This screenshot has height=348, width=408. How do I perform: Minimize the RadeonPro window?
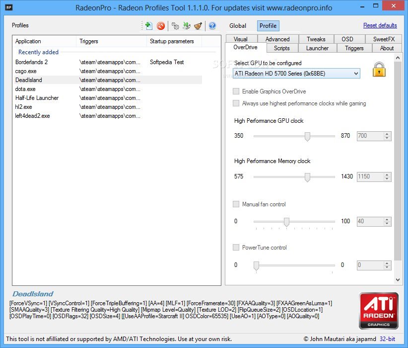pyautogui.click(x=362, y=6)
